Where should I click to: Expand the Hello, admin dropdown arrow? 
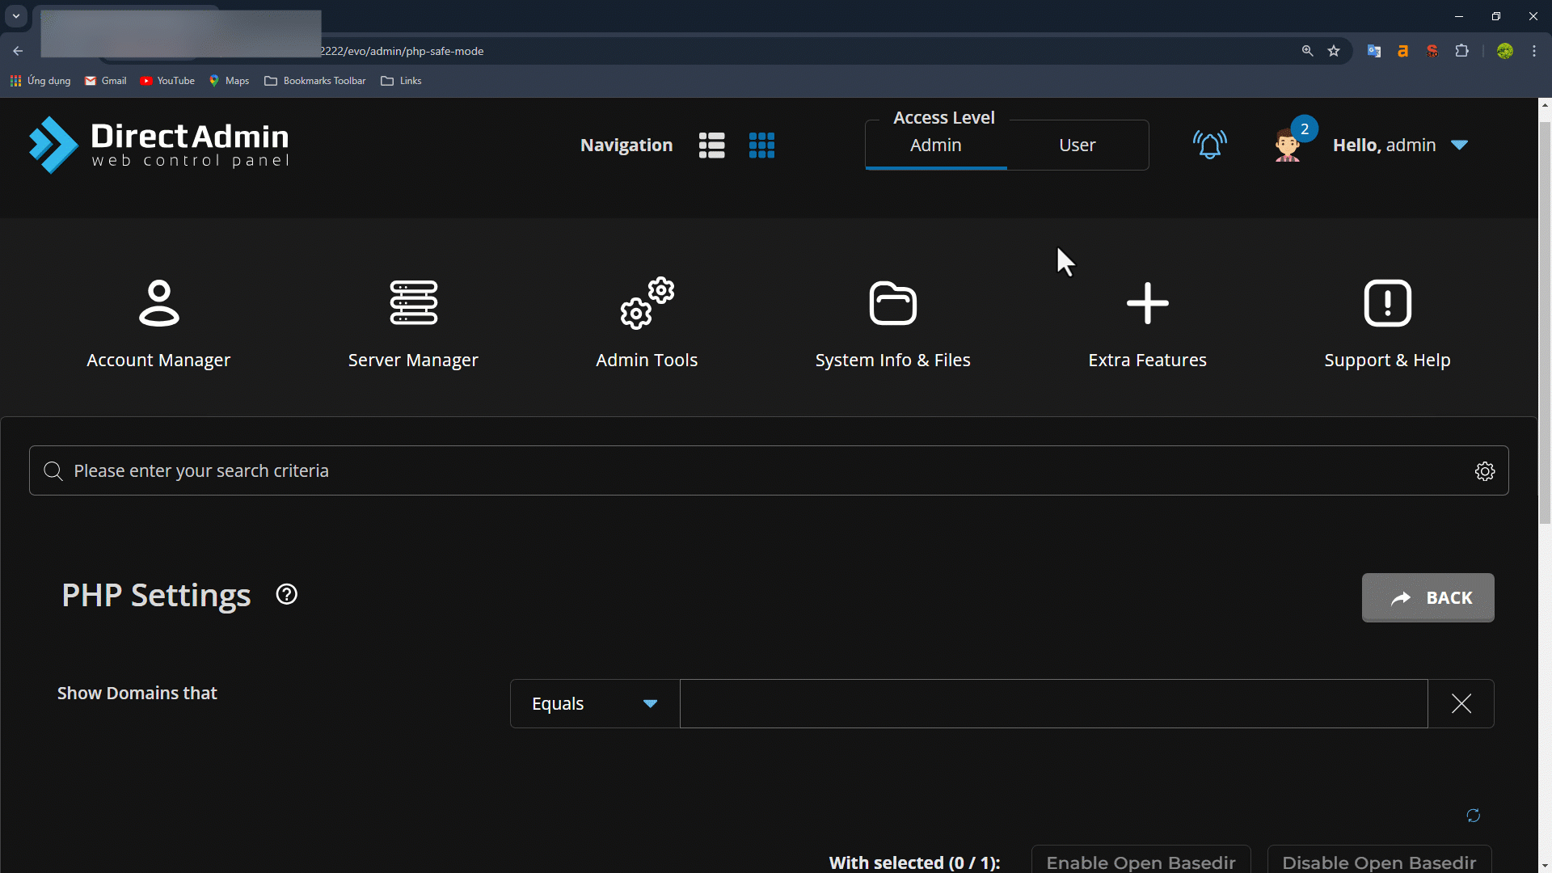coord(1459,145)
